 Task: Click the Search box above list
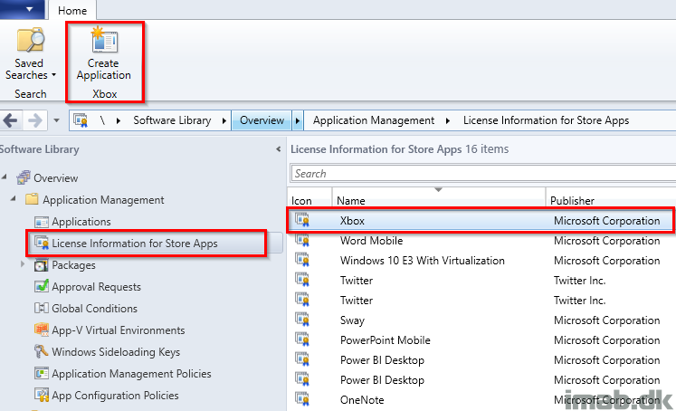click(483, 174)
